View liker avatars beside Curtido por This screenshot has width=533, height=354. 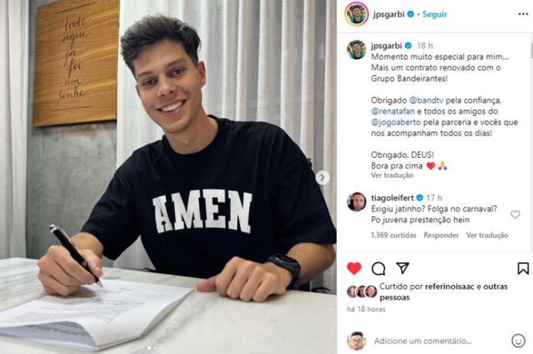pyautogui.click(x=361, y=292)
